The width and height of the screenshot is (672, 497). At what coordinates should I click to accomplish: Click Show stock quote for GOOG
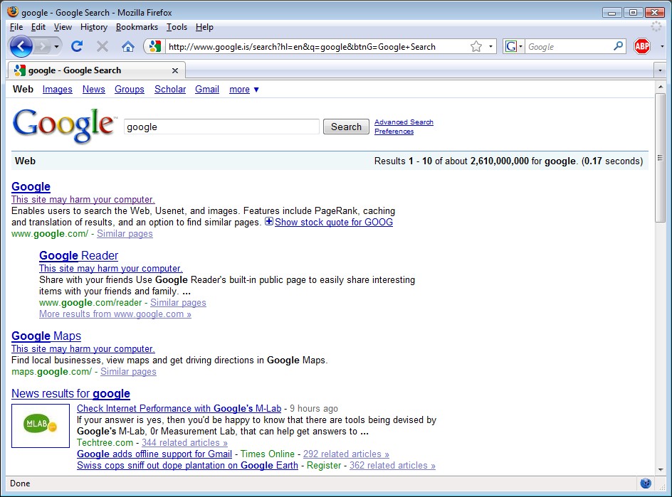[x=333, y=222]
